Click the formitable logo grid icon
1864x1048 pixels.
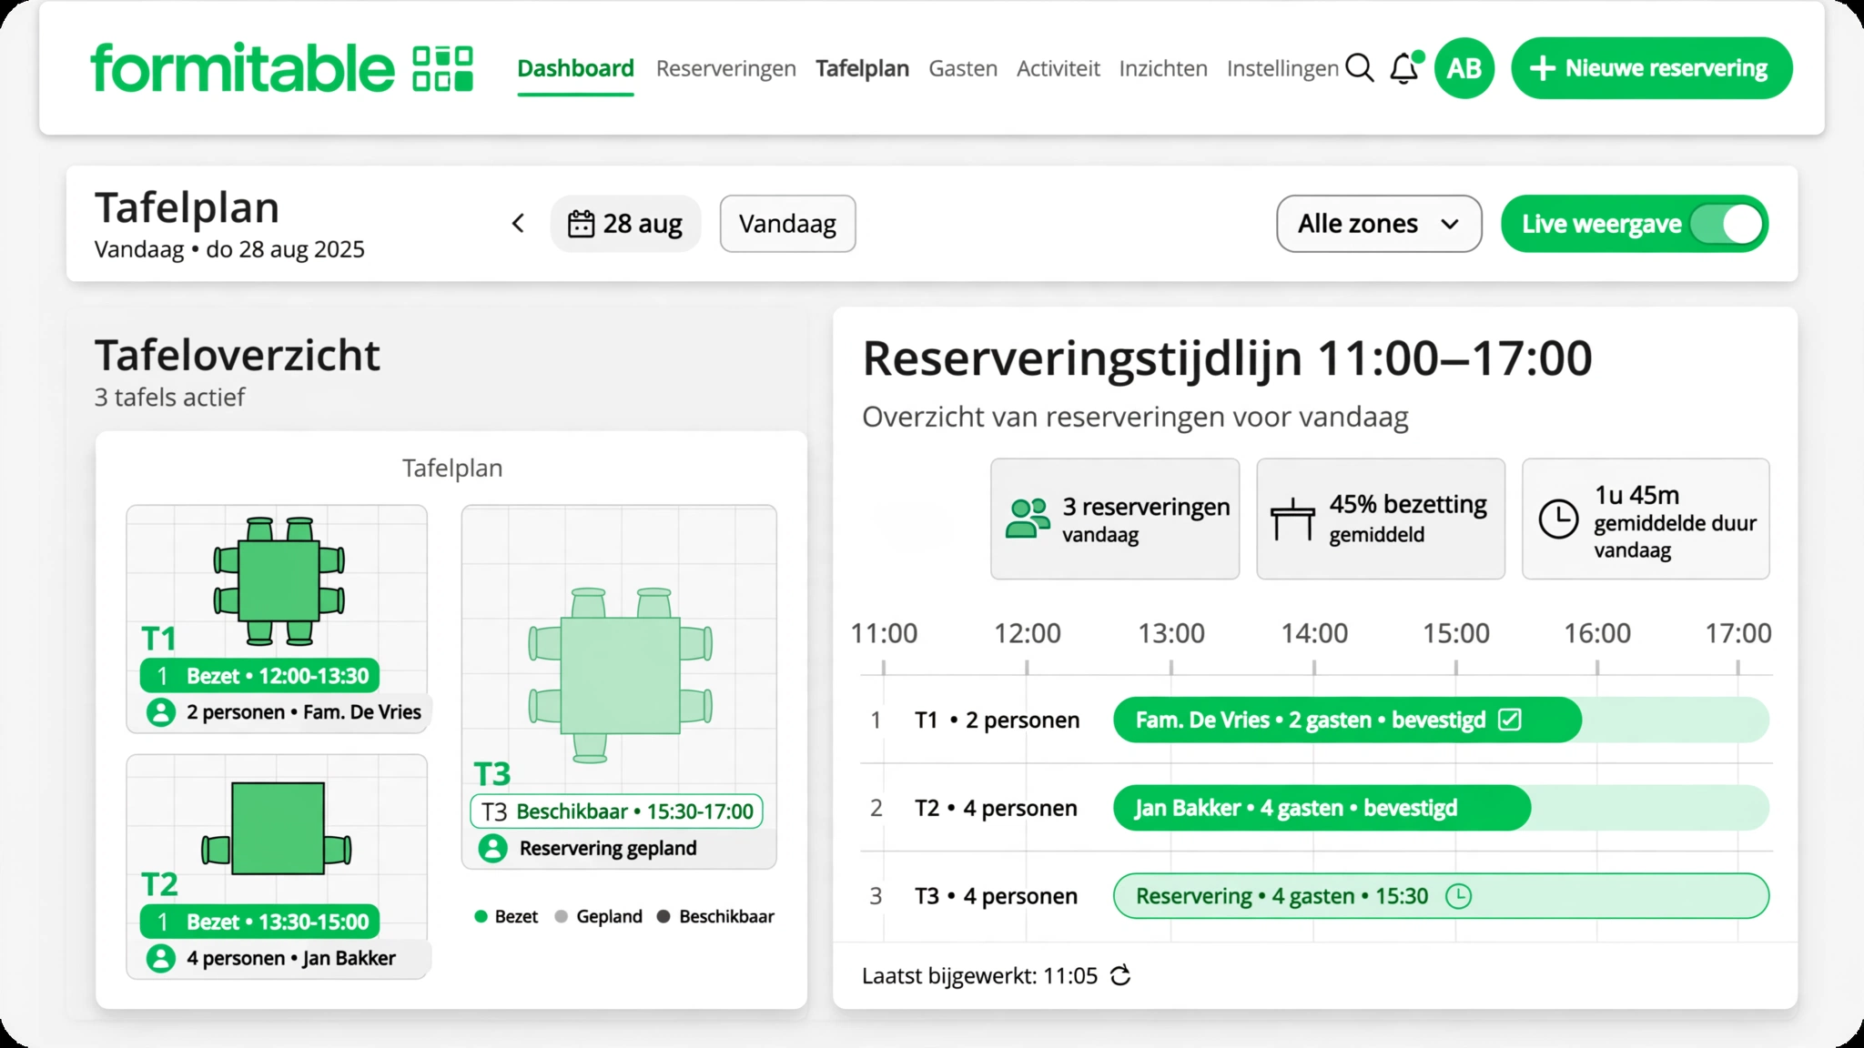point(443,69)
